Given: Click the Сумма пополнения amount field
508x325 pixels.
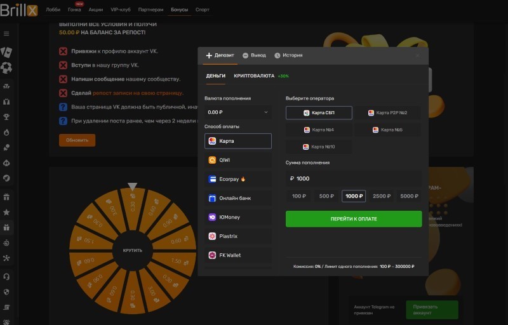Looking at the screenshot, I should click(354, 178).
